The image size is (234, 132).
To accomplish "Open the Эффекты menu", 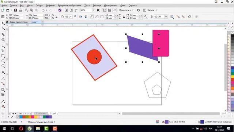I will (50, 5).
